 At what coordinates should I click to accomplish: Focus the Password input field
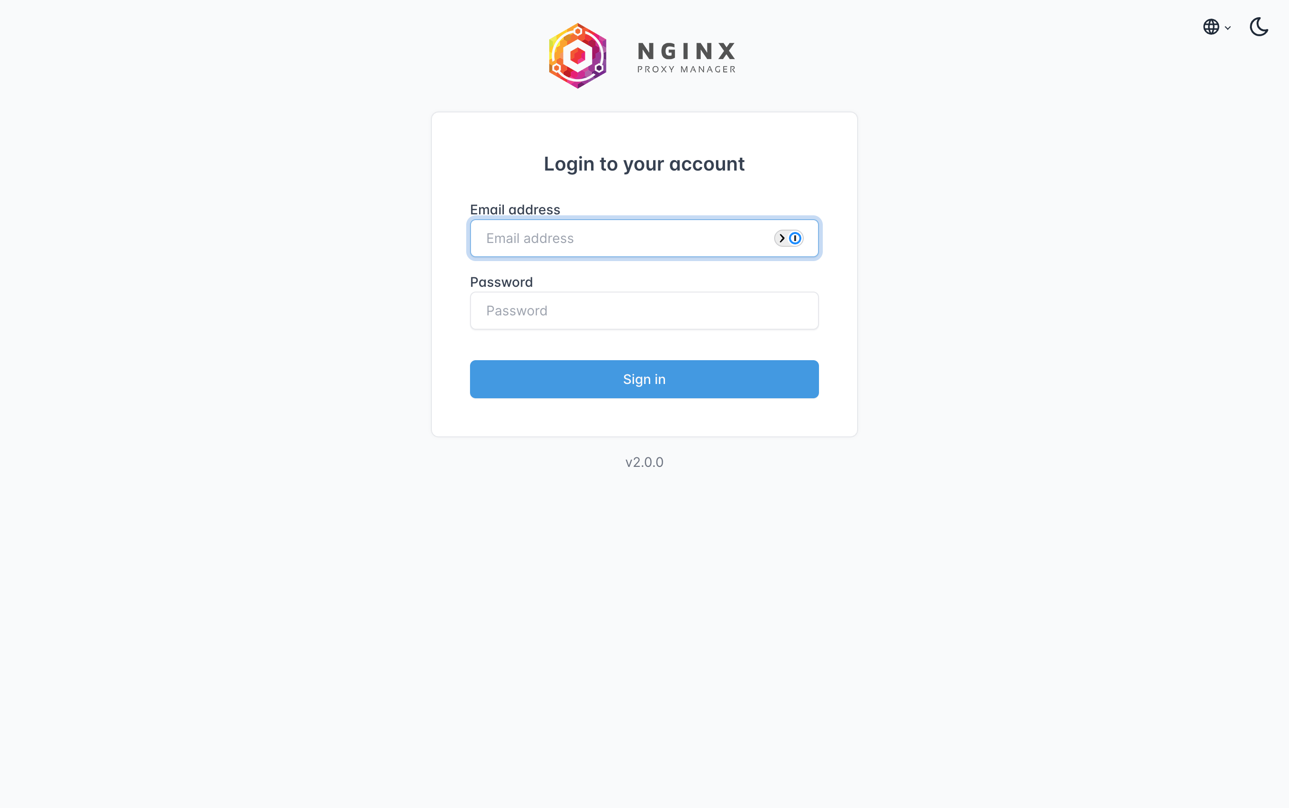coord(644,311)
